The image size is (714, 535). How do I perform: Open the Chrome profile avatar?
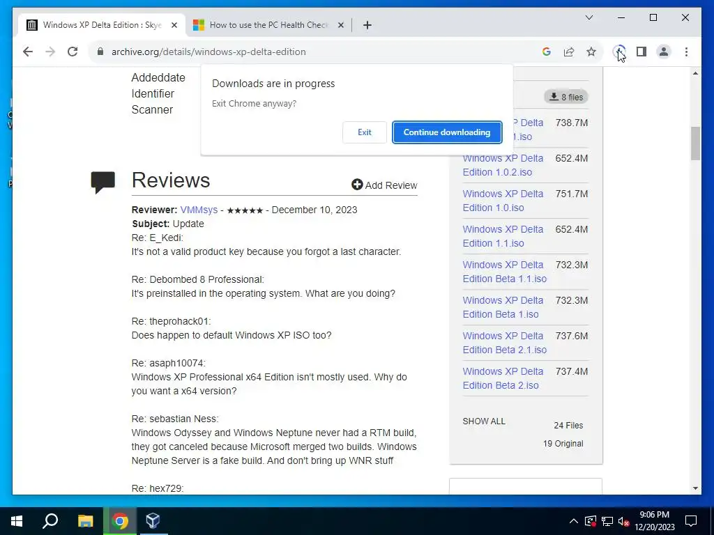(x=664, y=52)
